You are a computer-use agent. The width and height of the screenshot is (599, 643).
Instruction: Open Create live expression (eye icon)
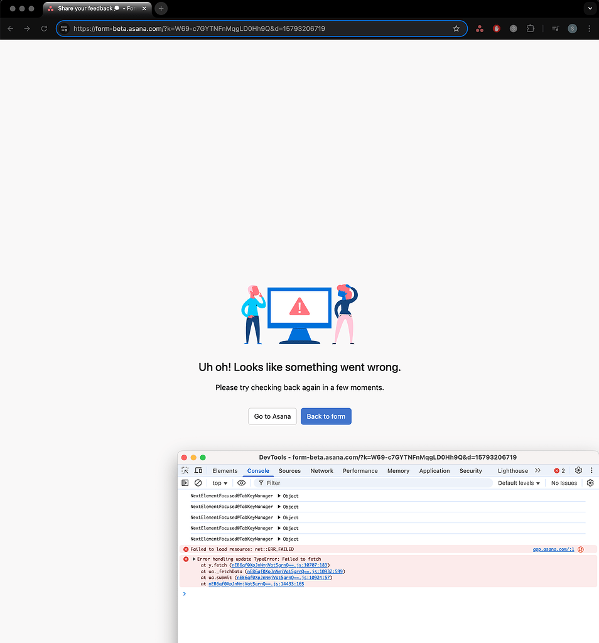[x=241, y=482]
